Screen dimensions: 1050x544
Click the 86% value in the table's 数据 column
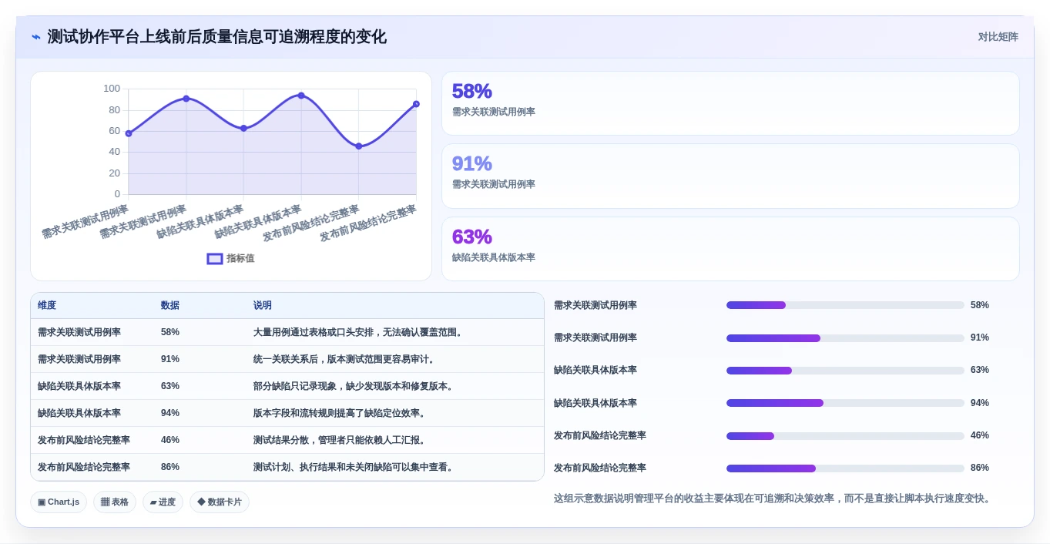pyautogui.click(x=170, y=467)
